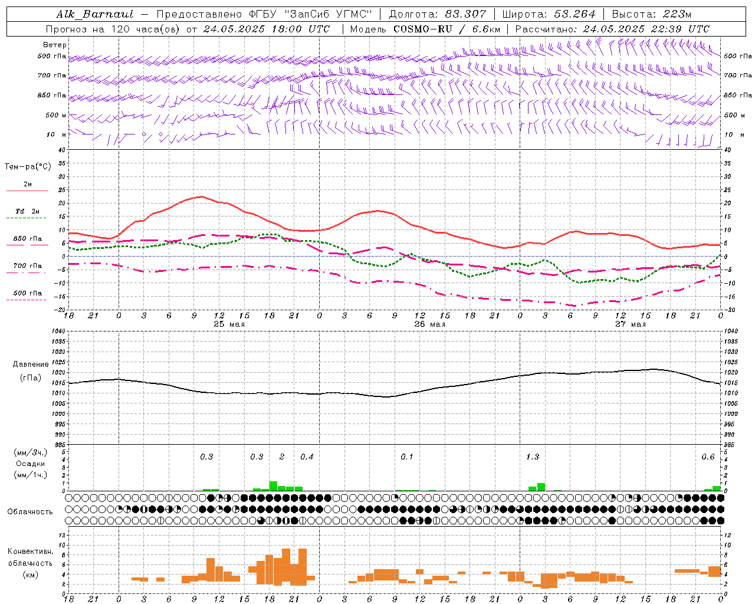The height and width of the screenshot is (604, 755).
Task: Click the precipitation total value 0.4
Action: tap(307, 457)
